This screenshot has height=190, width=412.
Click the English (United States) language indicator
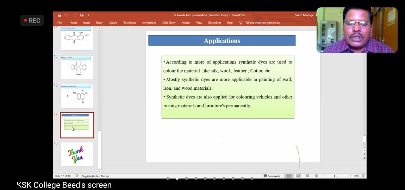[x=95, y=176]
